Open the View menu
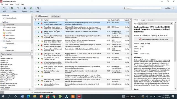 (12, 4)
